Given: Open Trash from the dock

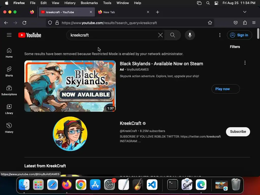Looking at the screenshot, I should point(236,184).
